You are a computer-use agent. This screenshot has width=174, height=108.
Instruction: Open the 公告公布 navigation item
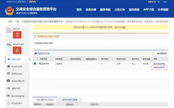click(x=120, y=9)
